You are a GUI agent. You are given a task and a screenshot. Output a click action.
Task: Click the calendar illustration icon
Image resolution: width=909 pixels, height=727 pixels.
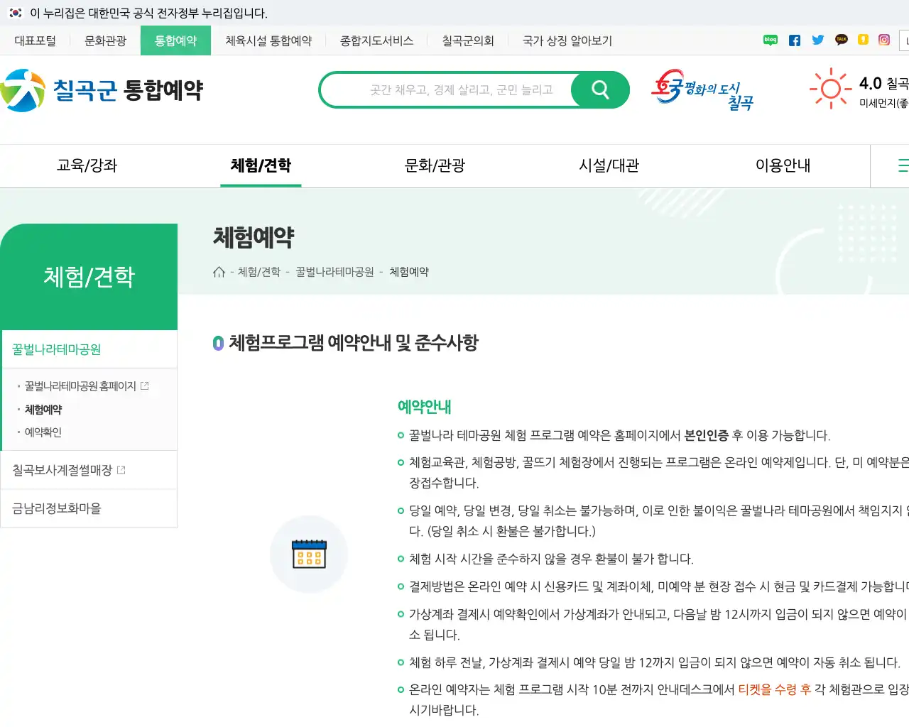point(308,554)
